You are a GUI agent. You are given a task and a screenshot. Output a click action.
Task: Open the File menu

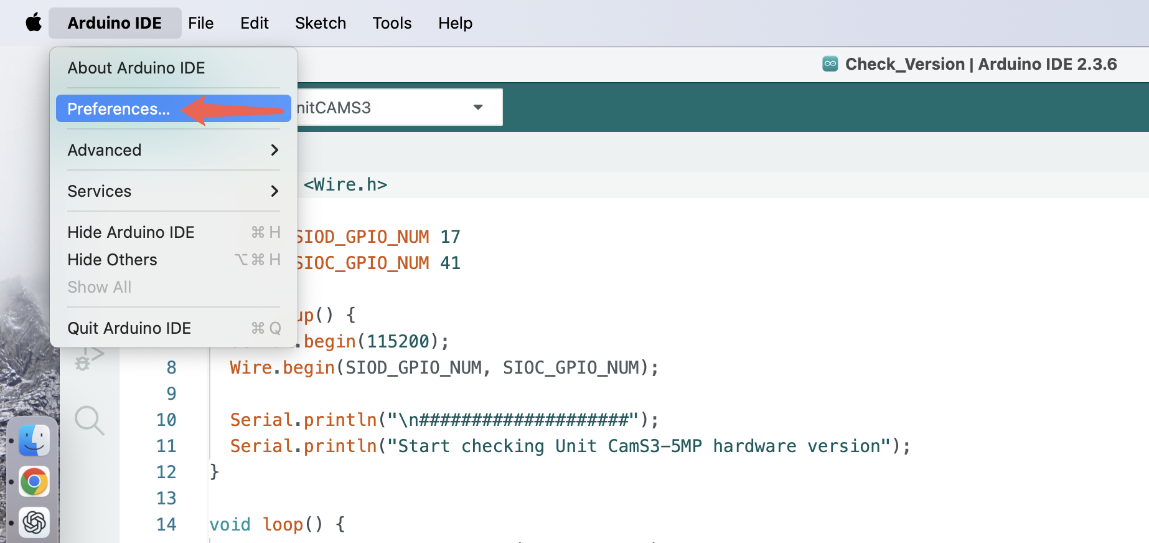click(x=200, y=23)
